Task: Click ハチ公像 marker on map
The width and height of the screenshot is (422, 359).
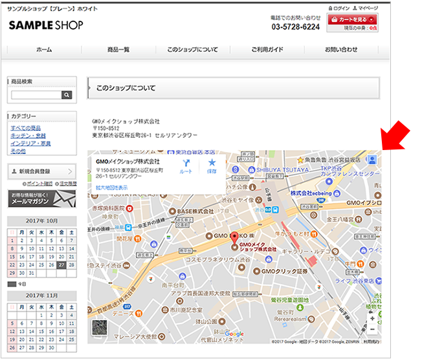Action: click(x=252, y=187)
